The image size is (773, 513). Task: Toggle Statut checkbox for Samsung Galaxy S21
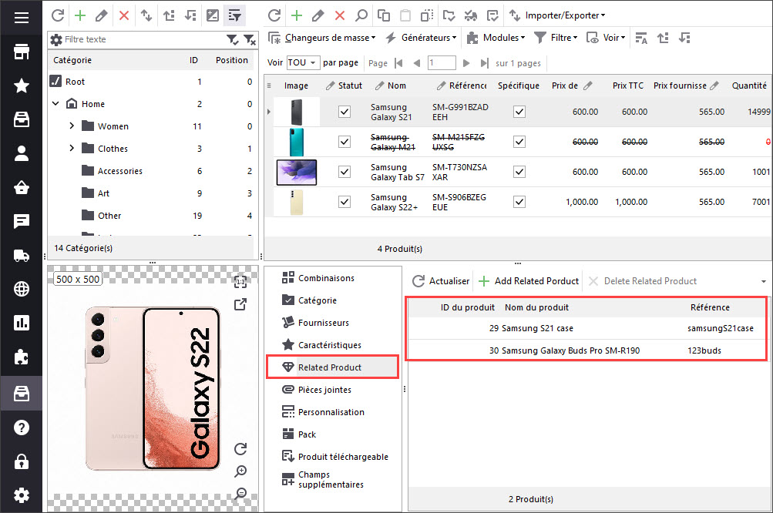344,112
